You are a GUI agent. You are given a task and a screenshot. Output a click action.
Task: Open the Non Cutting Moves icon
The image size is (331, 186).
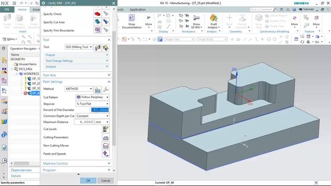pyautogui.click(x=106, y=146)
